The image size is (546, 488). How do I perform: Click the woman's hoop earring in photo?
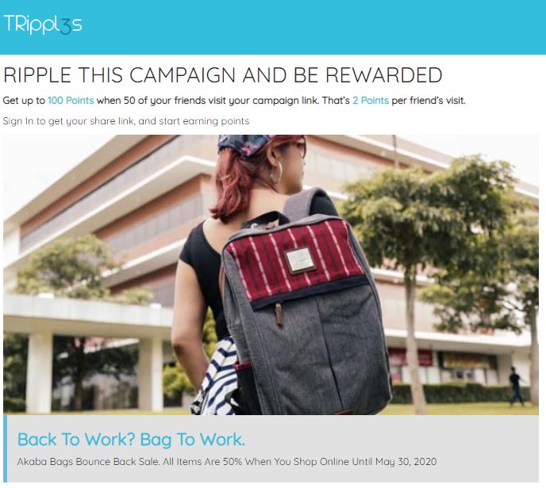click(x=276, y=172)
